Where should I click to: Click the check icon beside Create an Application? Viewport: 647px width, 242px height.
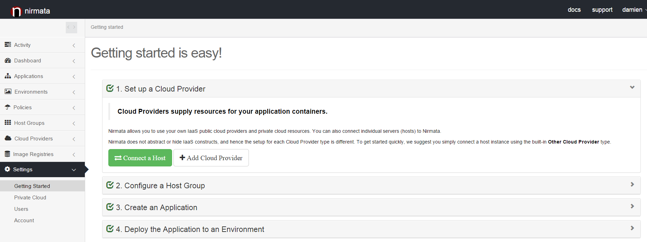tap(110, 207)
